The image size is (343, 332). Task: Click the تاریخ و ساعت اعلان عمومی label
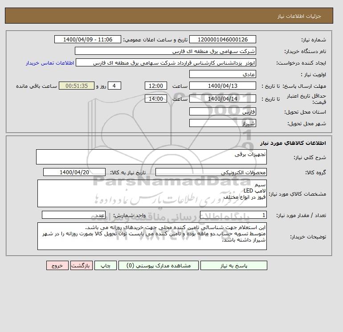pyautogui.click(x=155, y=40)
